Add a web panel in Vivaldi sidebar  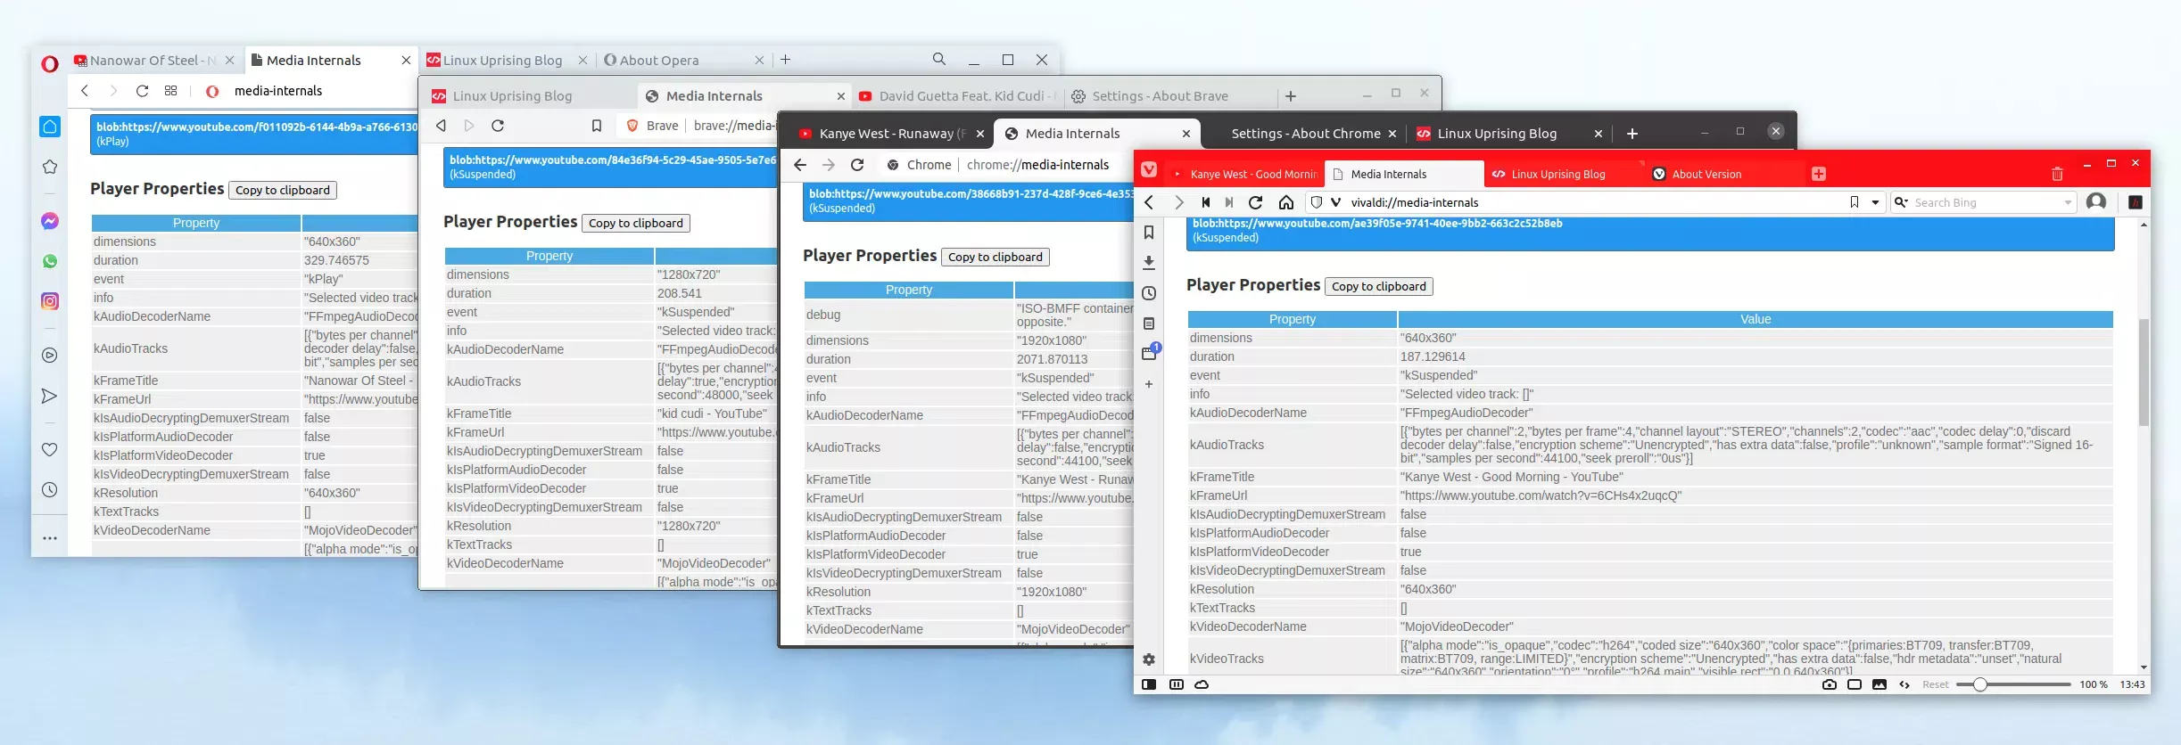click(x=1149, y=384)
